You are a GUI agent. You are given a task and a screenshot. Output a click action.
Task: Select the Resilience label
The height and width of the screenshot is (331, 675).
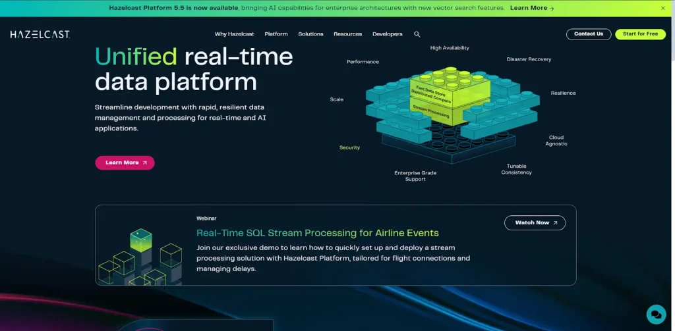[x=563, y=93]
